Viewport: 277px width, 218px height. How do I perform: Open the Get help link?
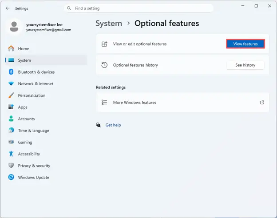[113, 125]
